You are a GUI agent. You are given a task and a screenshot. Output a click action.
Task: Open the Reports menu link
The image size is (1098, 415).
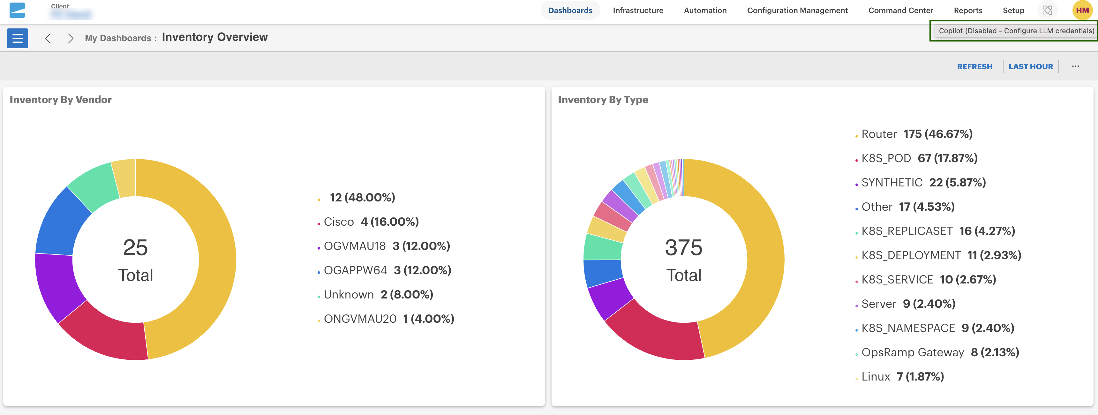tap(967, 10)
